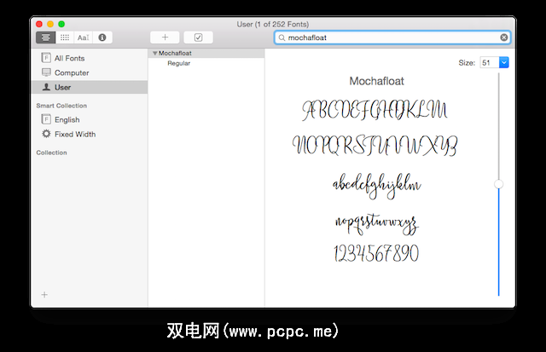The height and width of the screenshot is (352, 546).
Task: Clear the mochafloat search text
Action: tap(504, 38)
